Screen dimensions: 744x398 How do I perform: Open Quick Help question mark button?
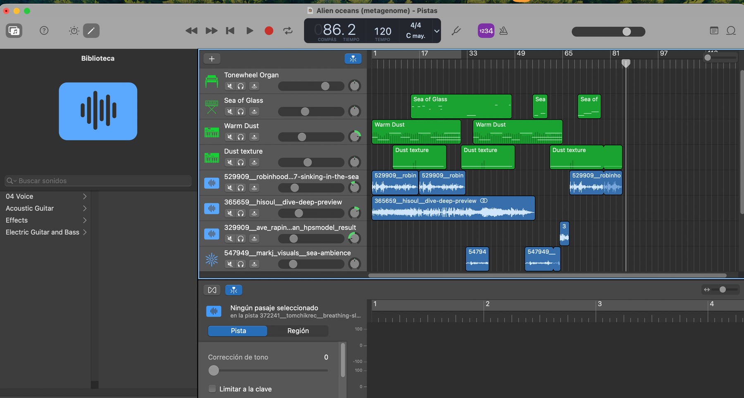pyautogui.click(x=44, y=31)
